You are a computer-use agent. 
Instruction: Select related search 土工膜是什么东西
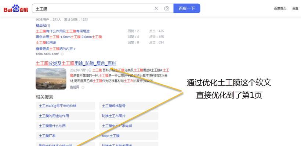(x=65, y=126)
